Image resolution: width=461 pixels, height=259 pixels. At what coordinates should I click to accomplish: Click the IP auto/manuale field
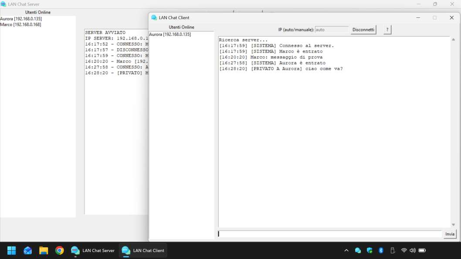pyautogui.click(x=331, y=30)
